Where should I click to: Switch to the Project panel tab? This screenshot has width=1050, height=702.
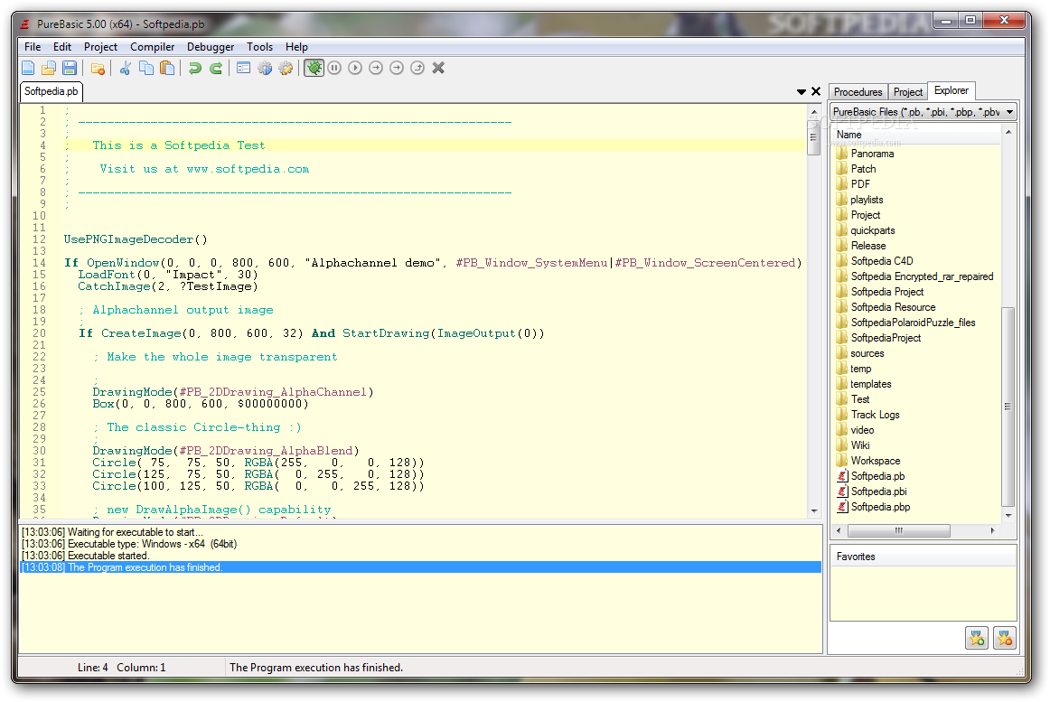tap(907, 92)
